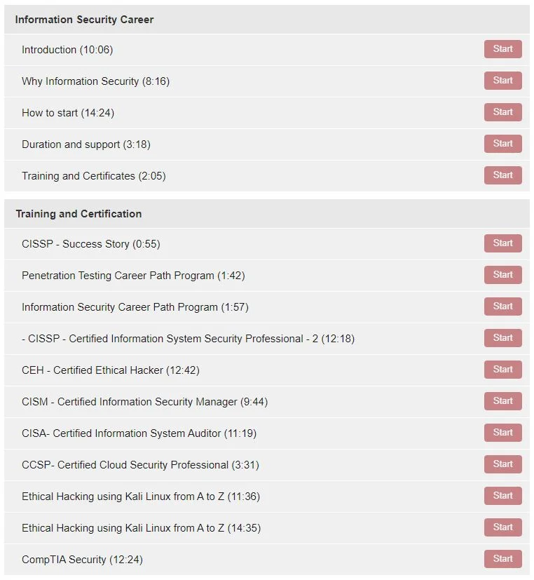This screenshot has width=534, height=580.
Task: Open the CompTIA Security (12:24) title
Action: click(82, 559)
